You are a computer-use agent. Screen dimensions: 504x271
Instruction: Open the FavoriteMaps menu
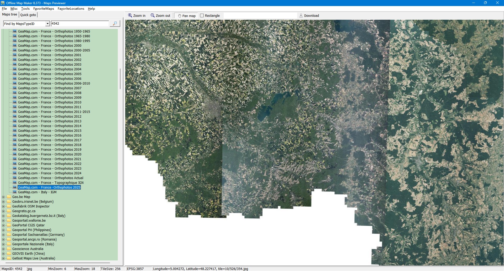click(44, 9)
